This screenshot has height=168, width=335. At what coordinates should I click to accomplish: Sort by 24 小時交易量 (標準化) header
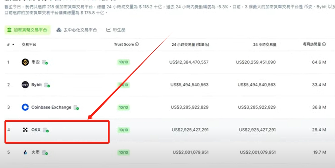pyautogui.click(x=190, y=45)
